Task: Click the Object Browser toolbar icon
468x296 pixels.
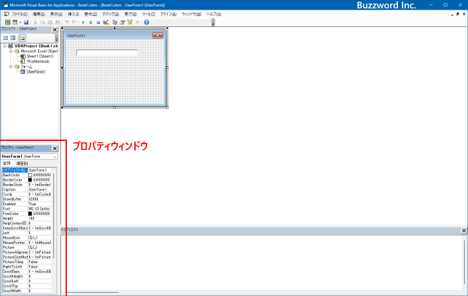Action: point(130,22)
